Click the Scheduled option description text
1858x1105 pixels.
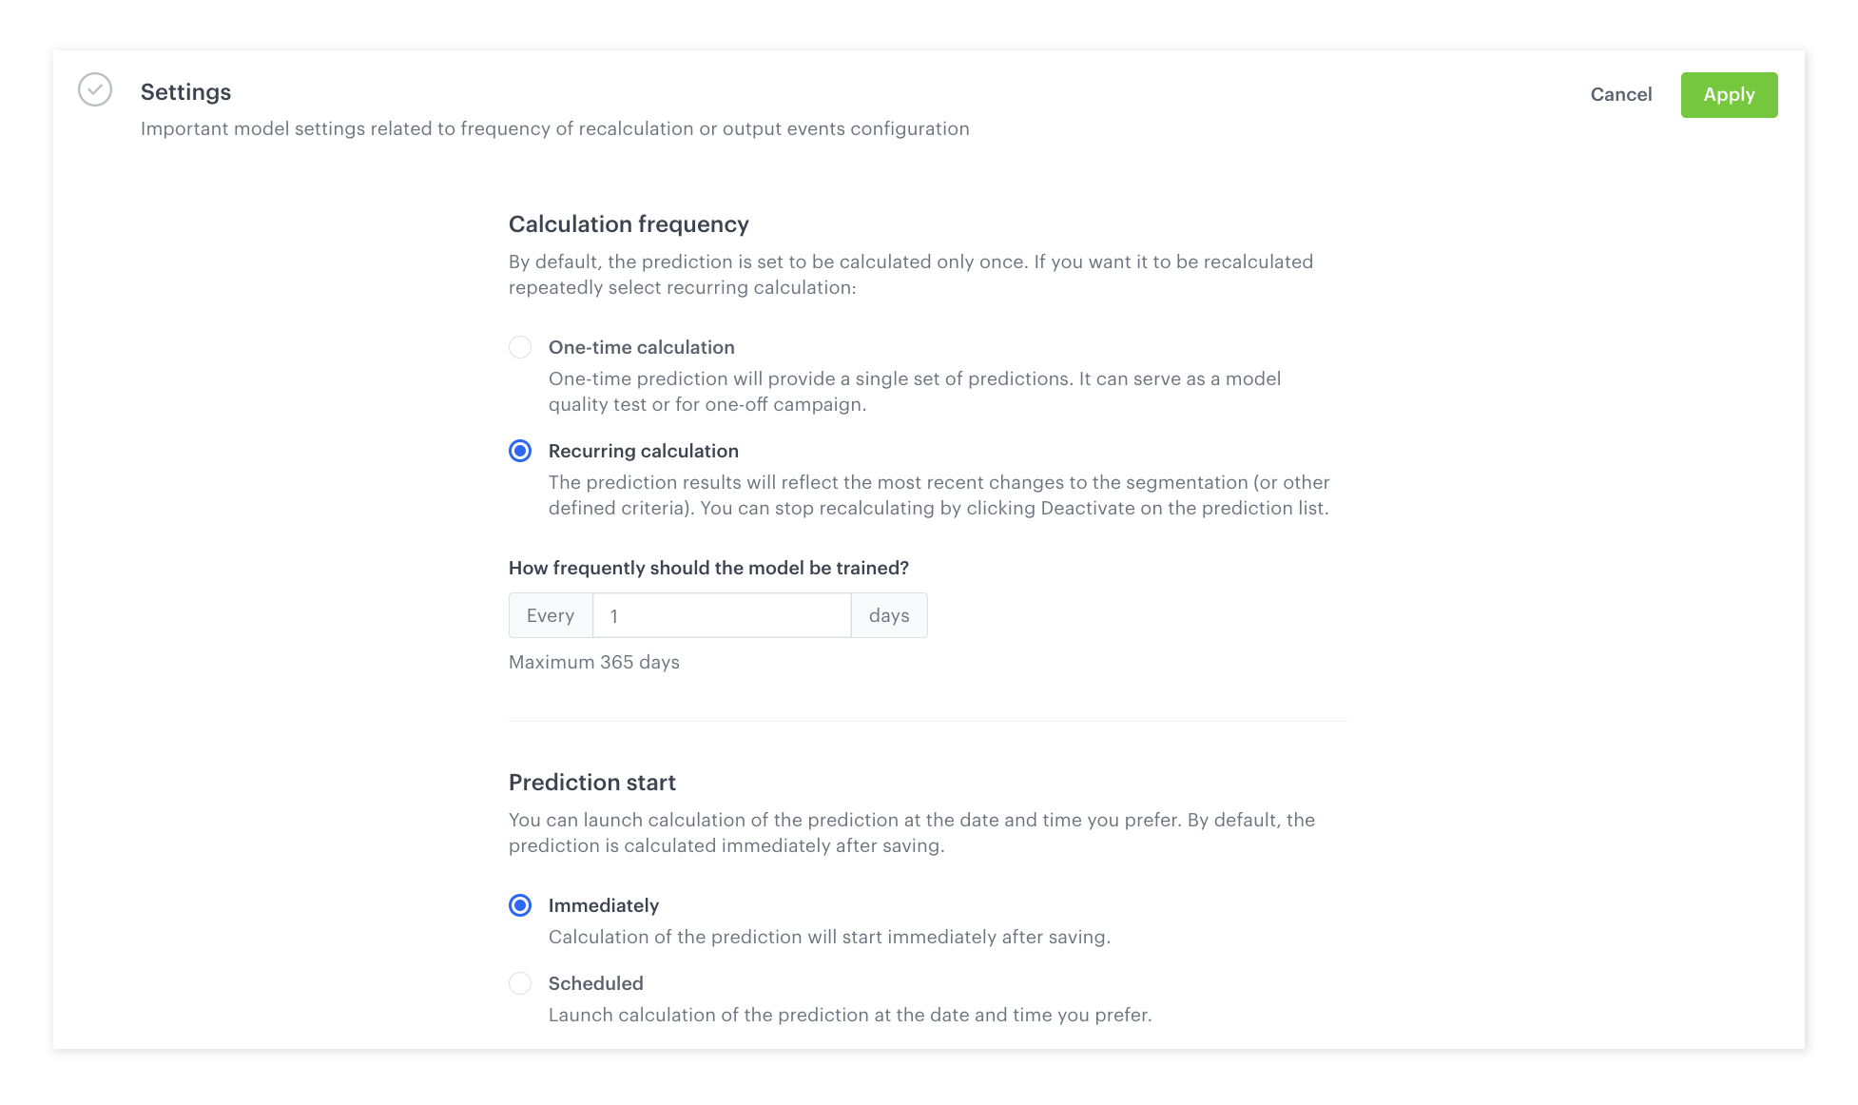point(849,1016)
